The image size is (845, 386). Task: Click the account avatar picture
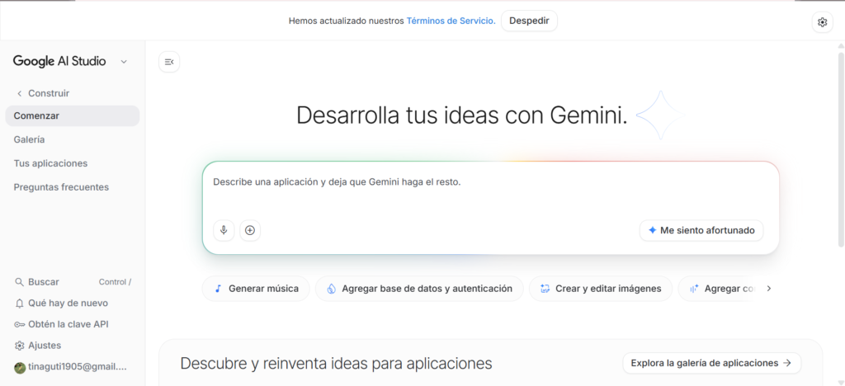coord(20,367)
